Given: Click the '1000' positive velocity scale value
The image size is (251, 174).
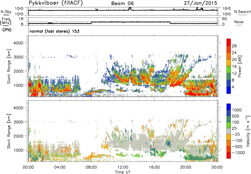Looking at the screenshot, I should coord(237,110).
